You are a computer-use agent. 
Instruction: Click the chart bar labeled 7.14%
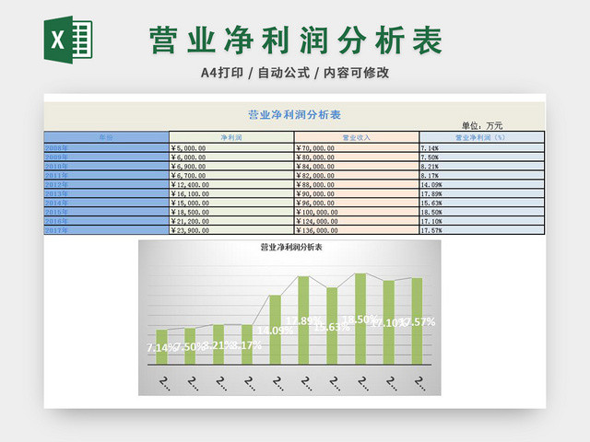[x=162, y=347]
